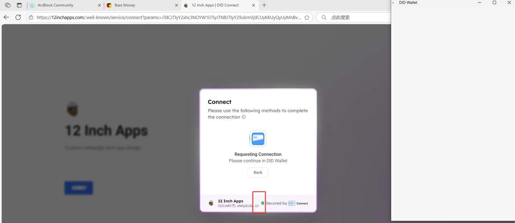Click the blurred 12 Inch Apps logo on page
Viewport: 515px width, 223px height.
pos(73,109)
